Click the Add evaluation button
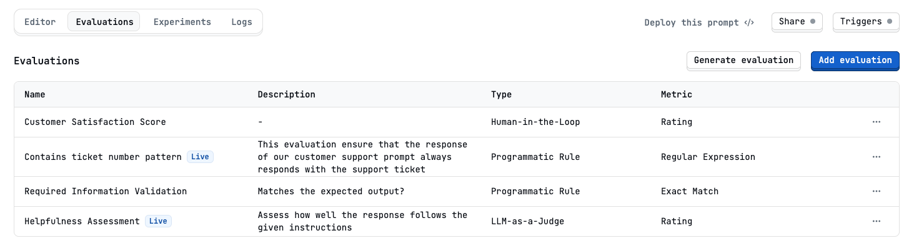The height and width of the screenshot is (248, 914). [855, 60]
